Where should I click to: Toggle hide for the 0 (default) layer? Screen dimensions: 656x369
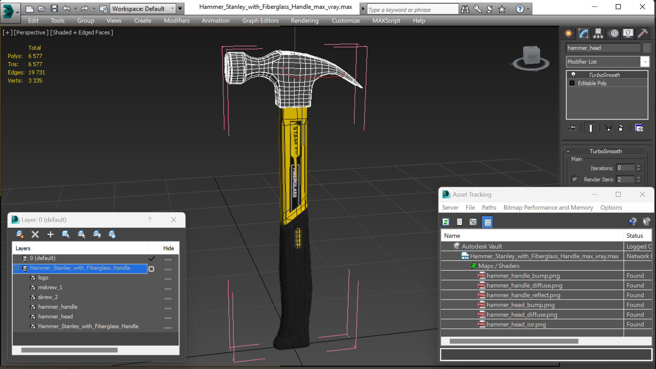(x=168, y=259)
